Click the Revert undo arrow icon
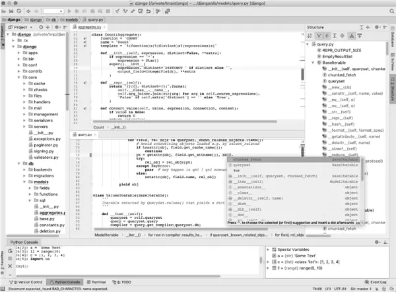Image resolution: width=396 pixels, height=292 pixels. [148, 11]
